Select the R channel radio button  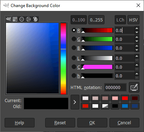[74, 30]
